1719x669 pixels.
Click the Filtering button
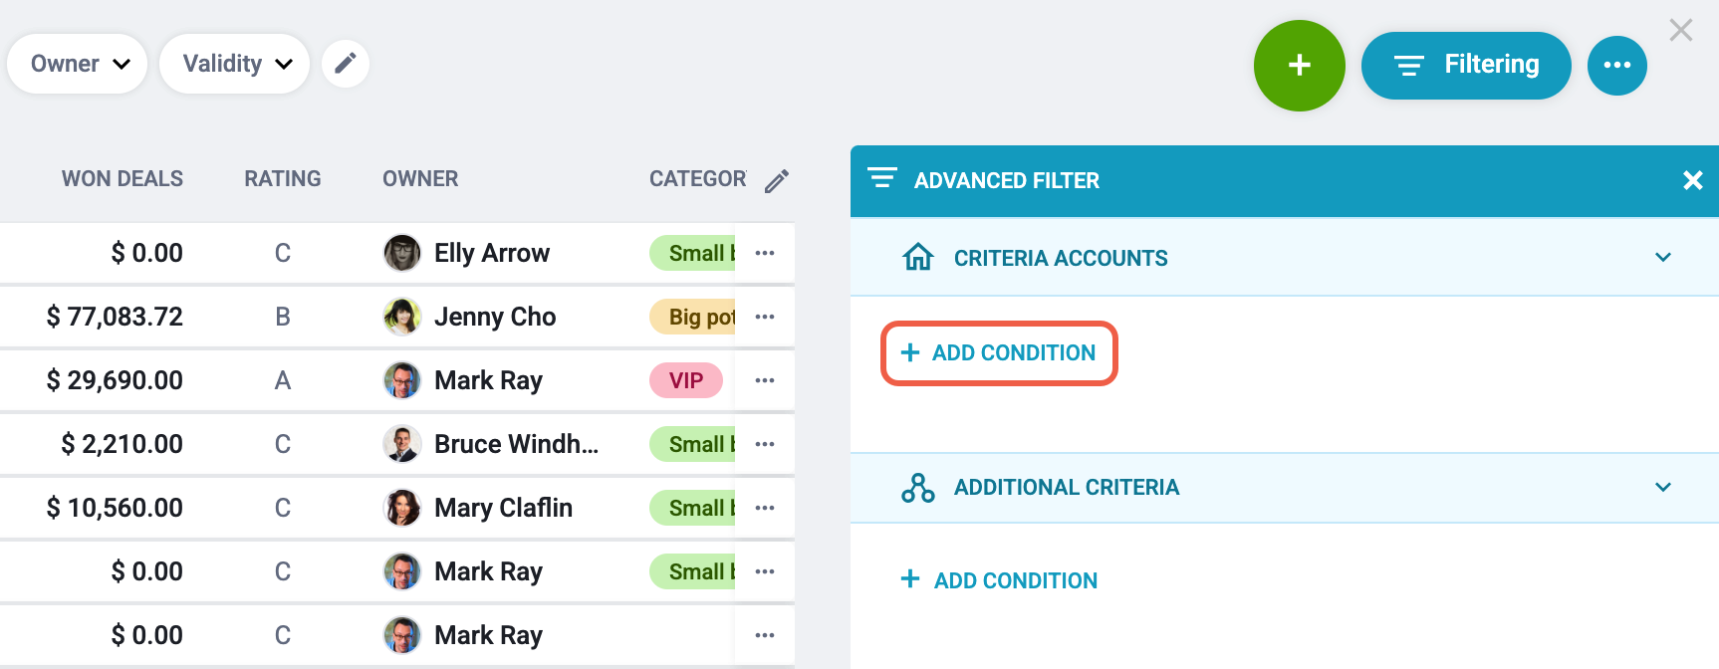1466,66
